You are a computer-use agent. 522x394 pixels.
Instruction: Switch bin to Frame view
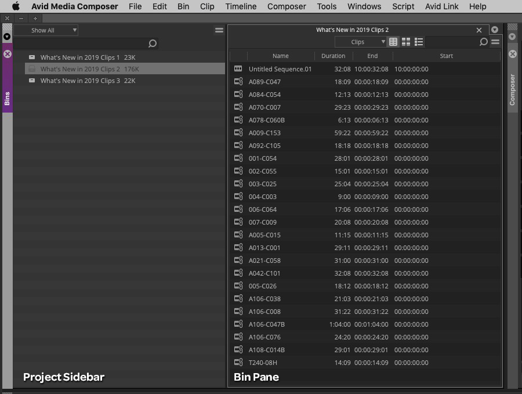(406, 42)
